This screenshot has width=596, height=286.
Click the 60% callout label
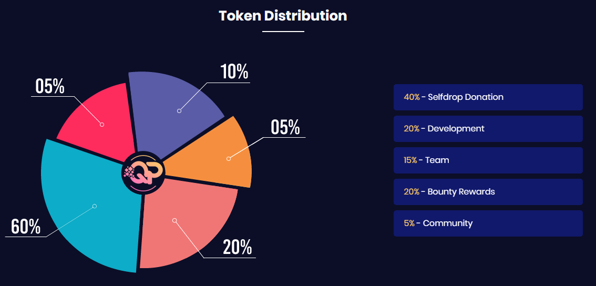pyautogui.click(x=25, y=227)
